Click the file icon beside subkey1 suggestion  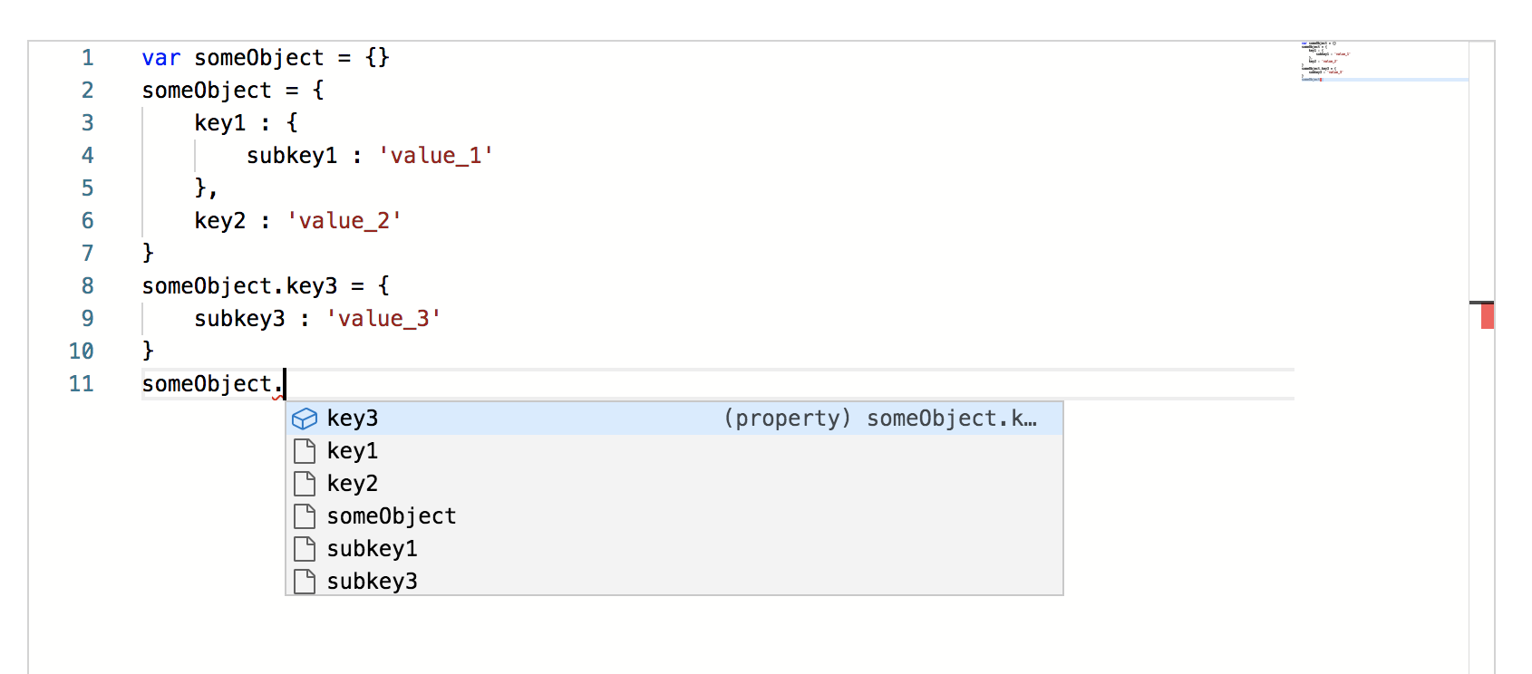tap(305, 549)
